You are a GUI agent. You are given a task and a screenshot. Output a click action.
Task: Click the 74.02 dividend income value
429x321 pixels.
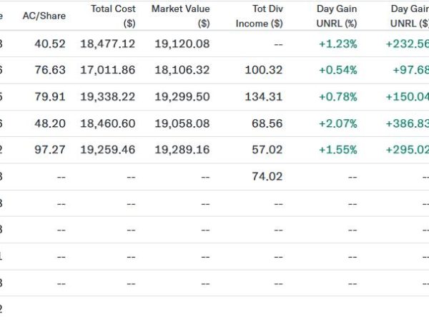pyautogui.click(x=267, y=176)
